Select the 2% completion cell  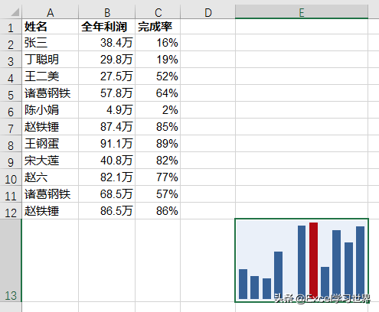point(158,110)
